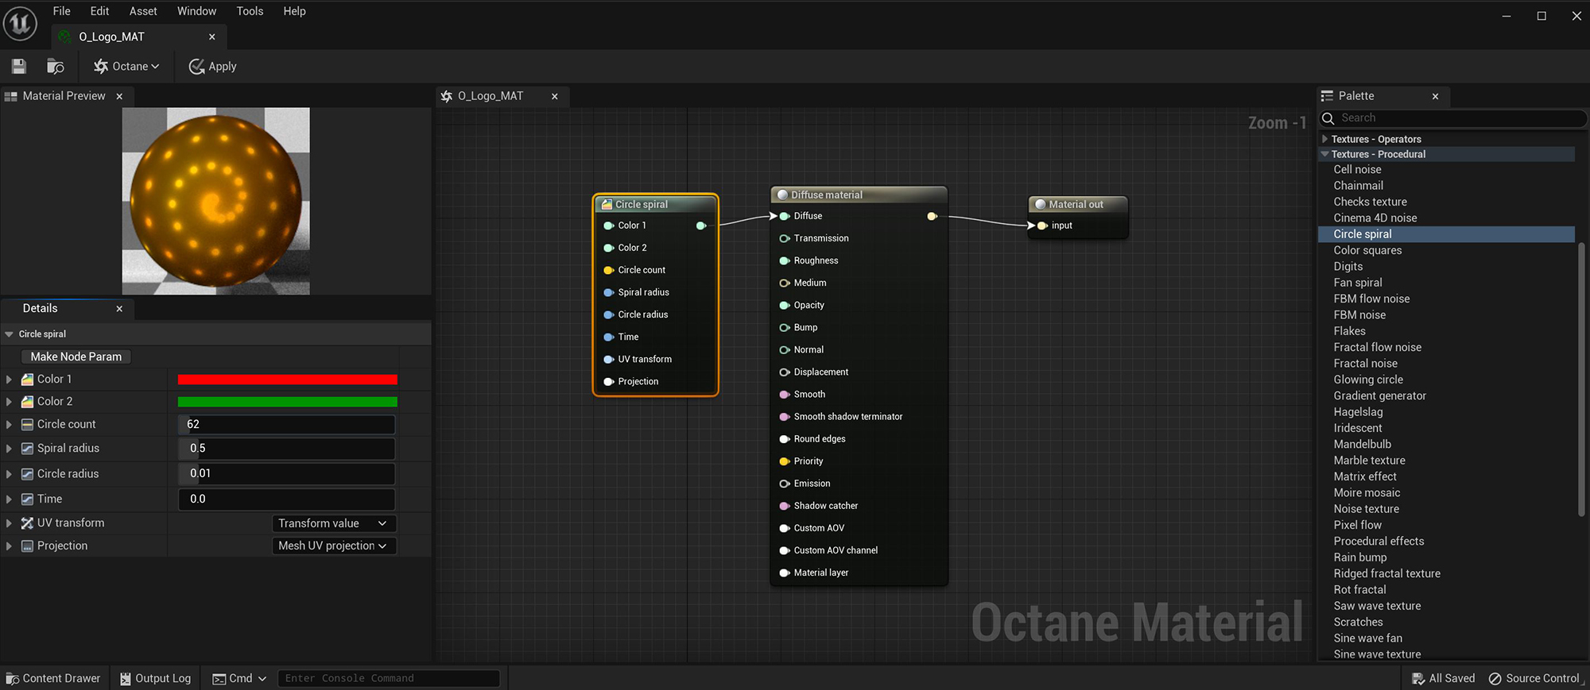Expand the Spiral radius property row
Screen dimensions: 1590x690
pos(10,449)
